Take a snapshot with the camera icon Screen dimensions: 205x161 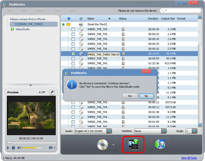[50, 147]
